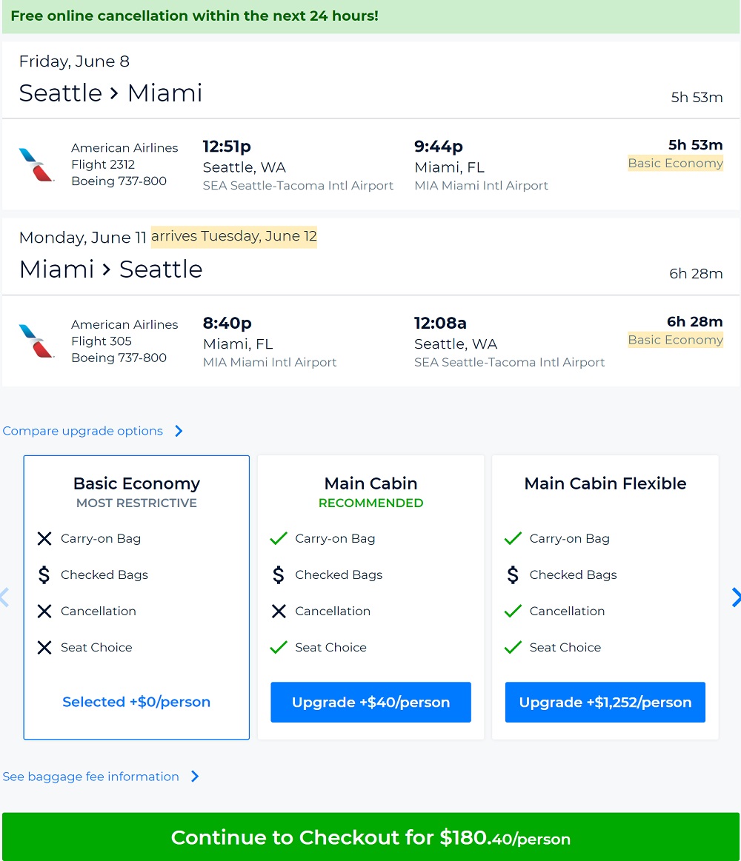
Task: Click Selected +$0/person label
Action: pos(136,702)
